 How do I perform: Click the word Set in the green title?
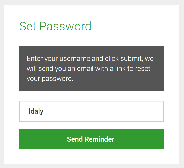(x=28, y=26)
